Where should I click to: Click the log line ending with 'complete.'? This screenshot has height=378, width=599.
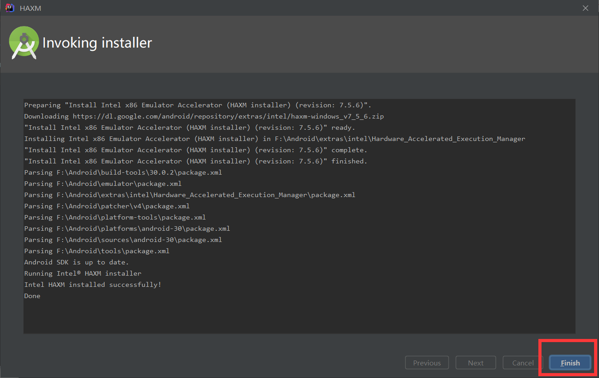196,150
